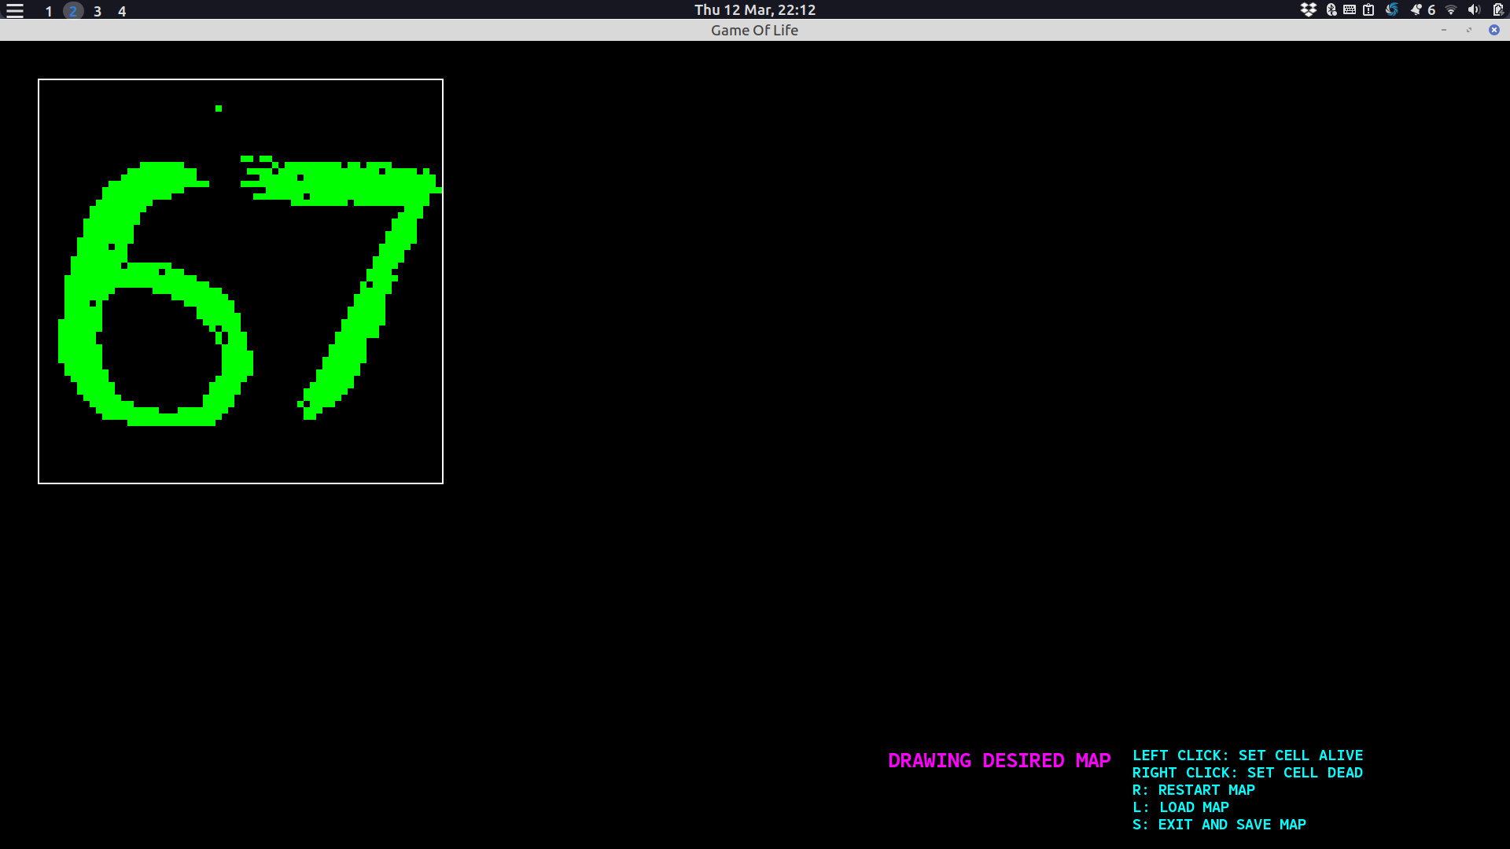Close the Game Of Life window

(1494, 30)
